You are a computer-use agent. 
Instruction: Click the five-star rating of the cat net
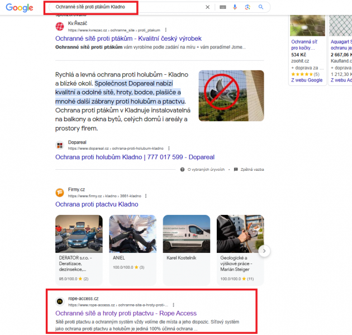pyautogui.click(x=302, y=74)
